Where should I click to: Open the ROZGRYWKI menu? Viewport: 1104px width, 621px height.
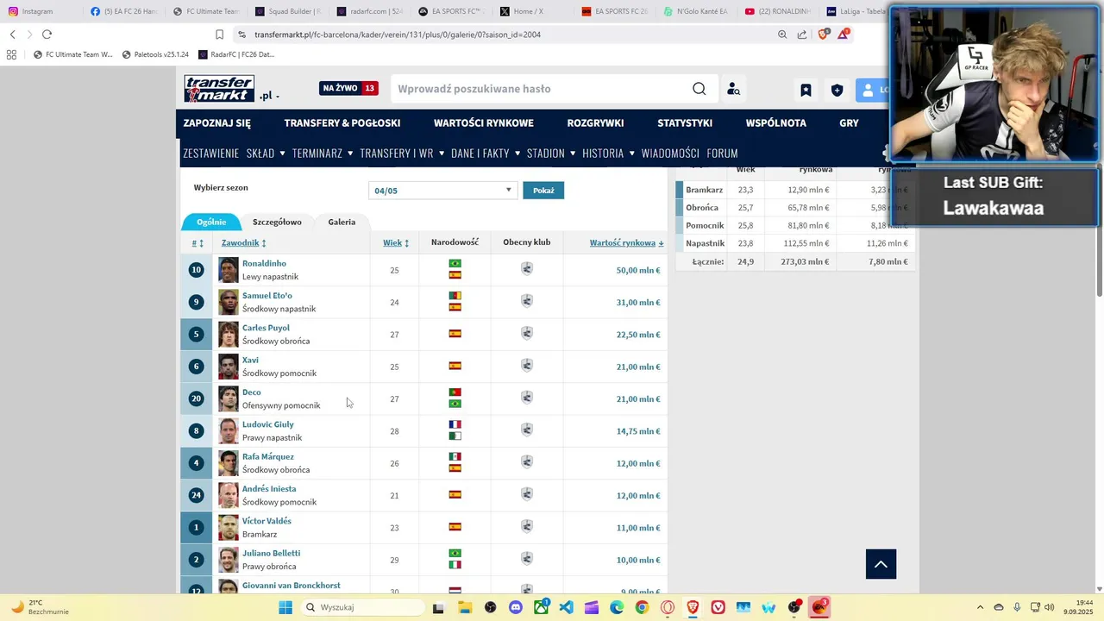pyautogui.click(x=595, y=123)
